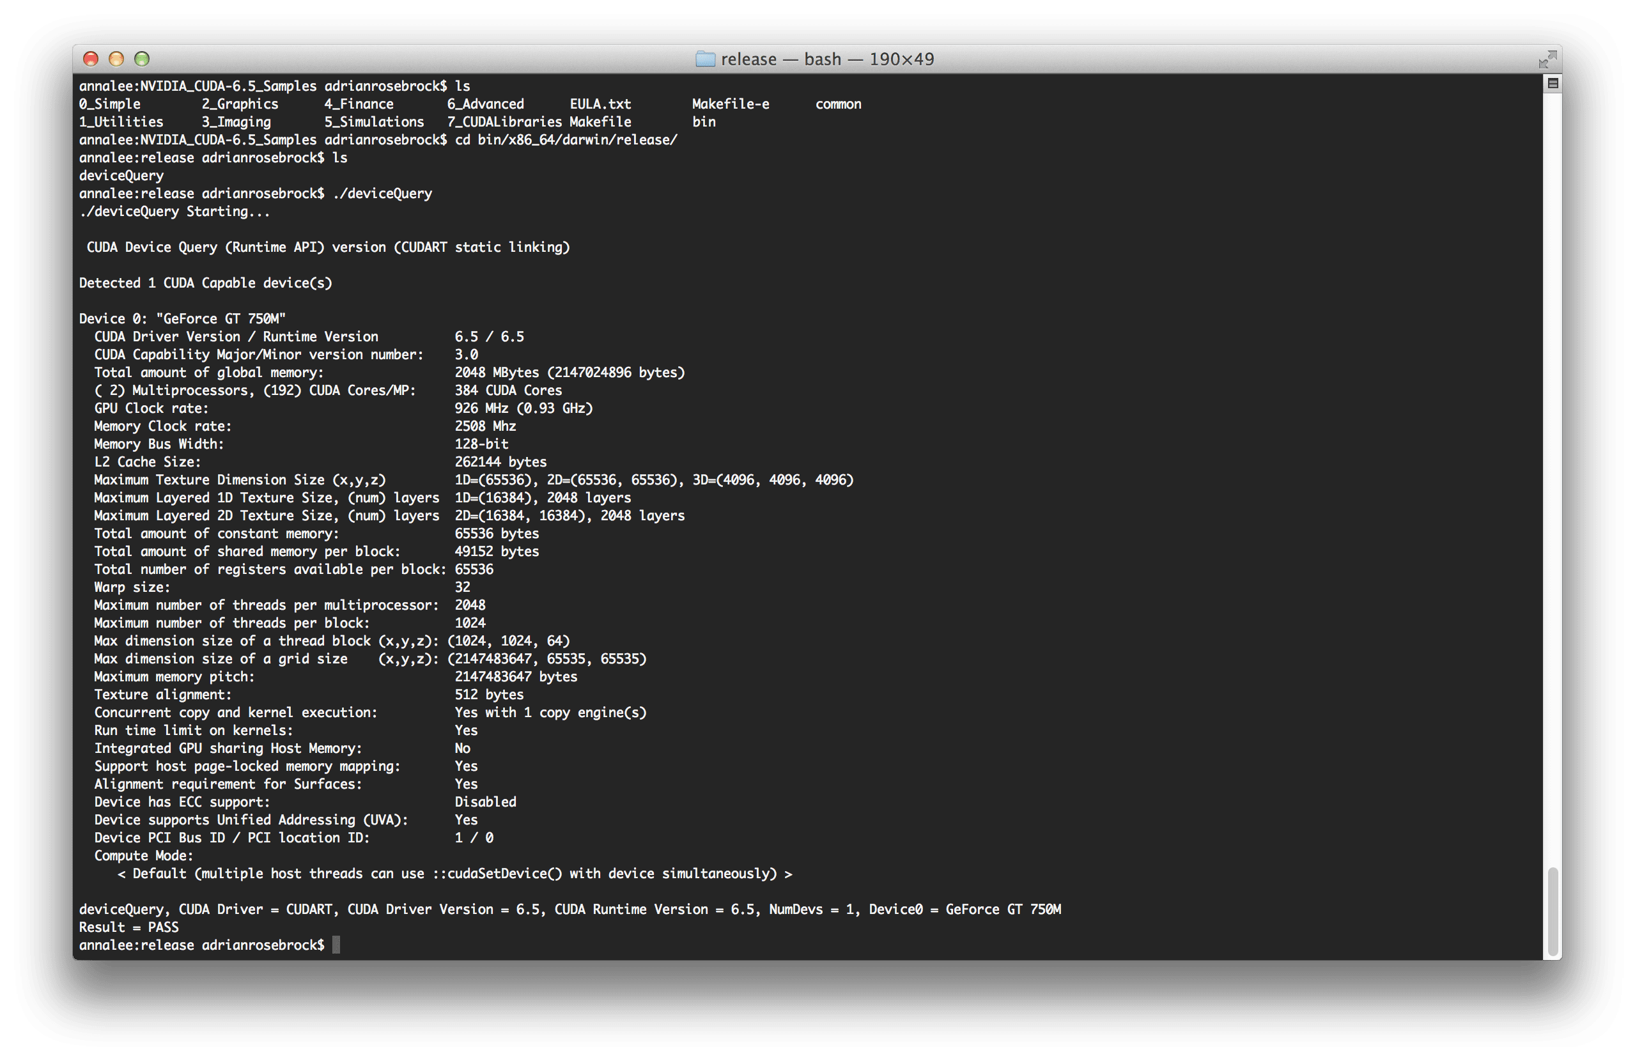Click the red close window button

point(91,59)
